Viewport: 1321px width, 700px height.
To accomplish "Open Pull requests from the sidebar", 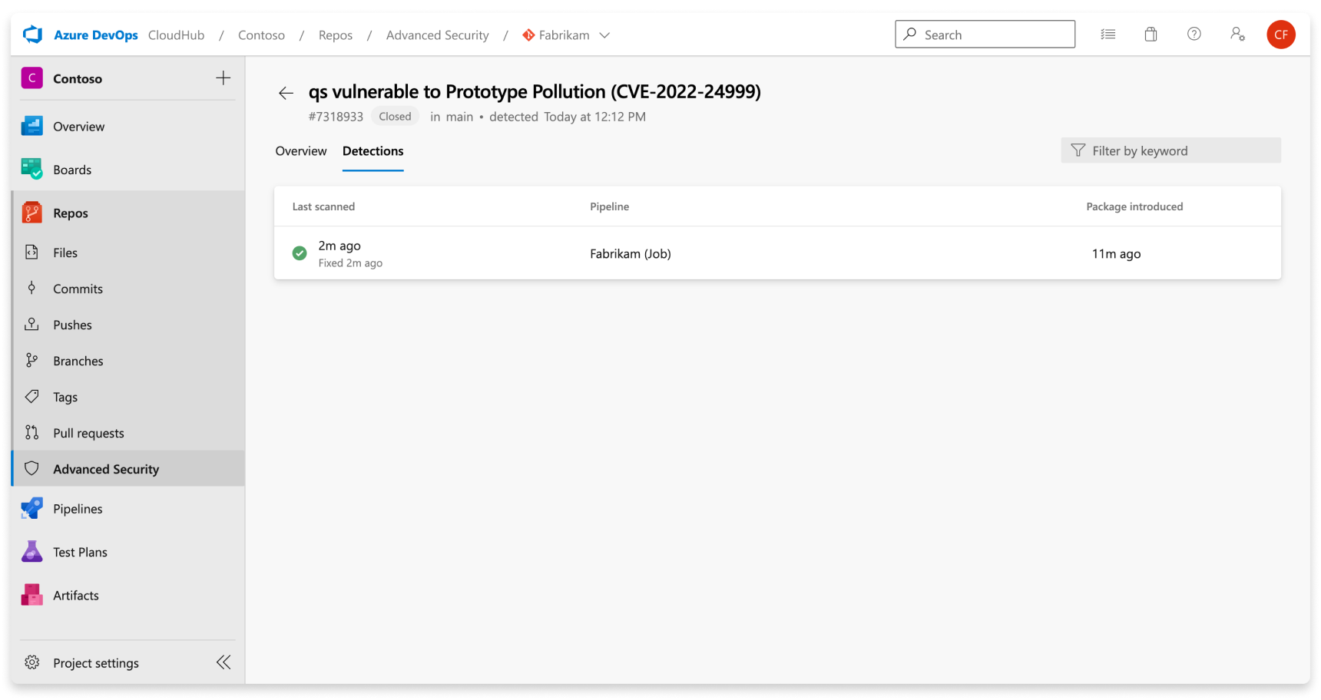I will pyautogui.click(x=88, y=433).
